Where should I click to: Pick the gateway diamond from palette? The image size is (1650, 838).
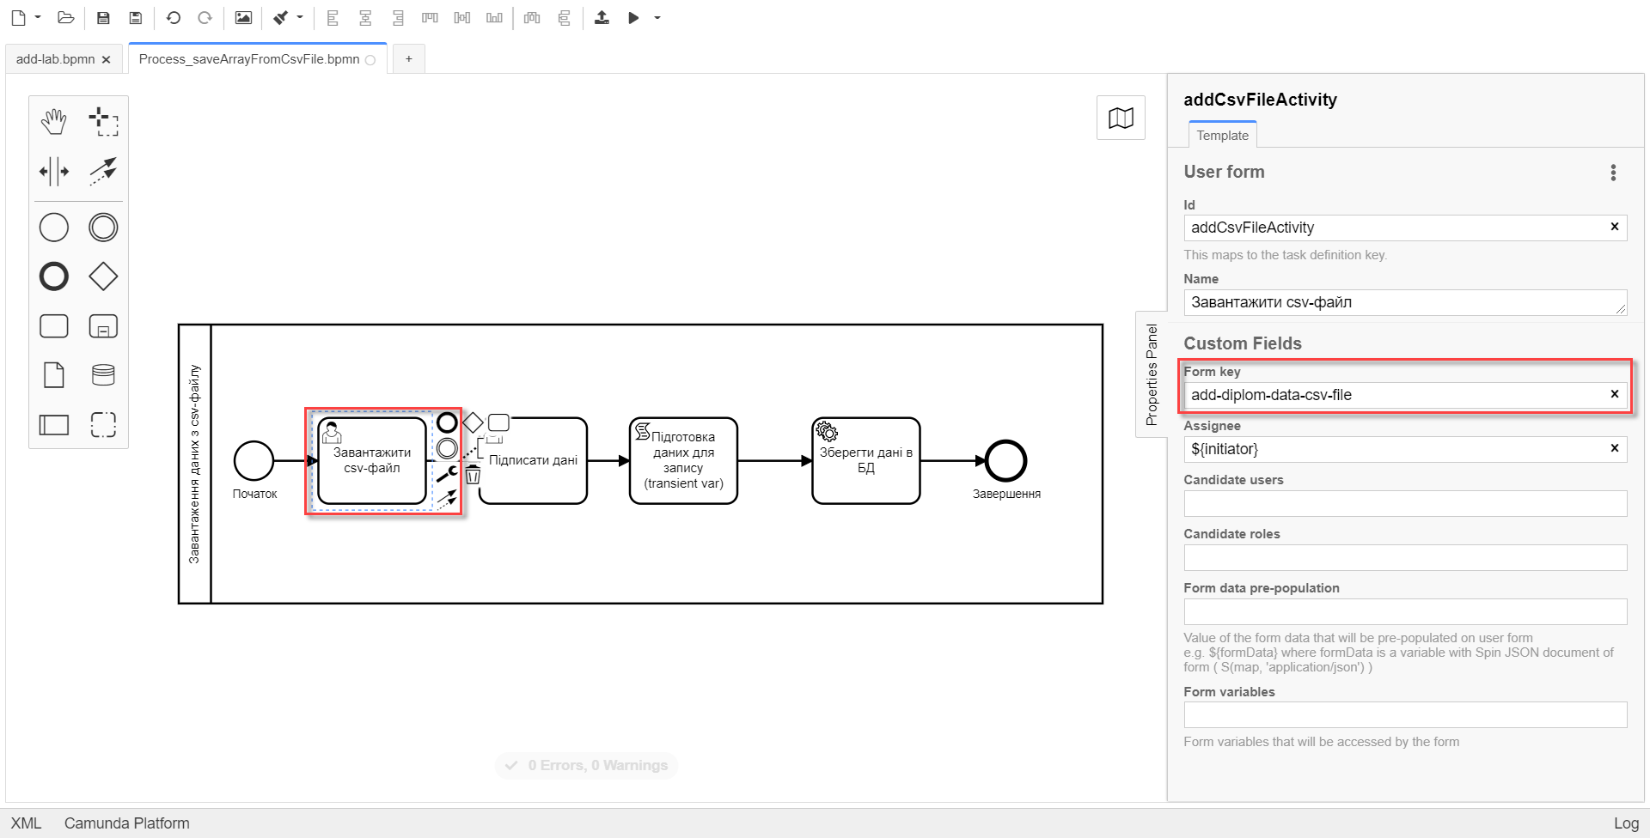[x=103, y=276]
